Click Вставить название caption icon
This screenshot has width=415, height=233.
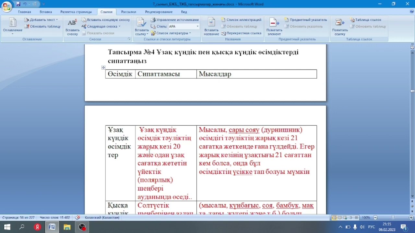point(211,27)
